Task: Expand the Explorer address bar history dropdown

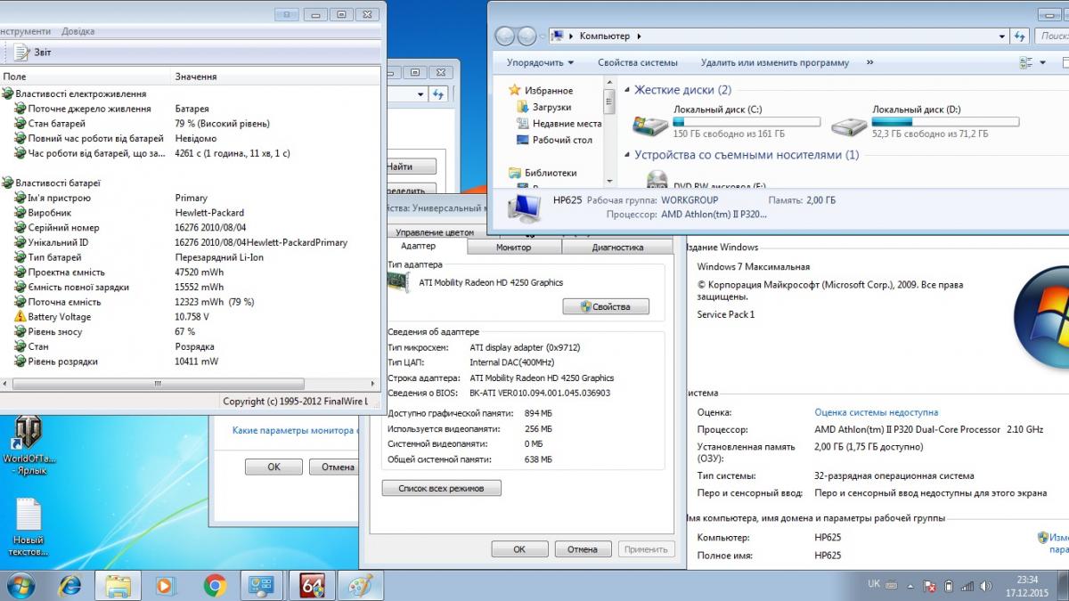Action: 1001,37
